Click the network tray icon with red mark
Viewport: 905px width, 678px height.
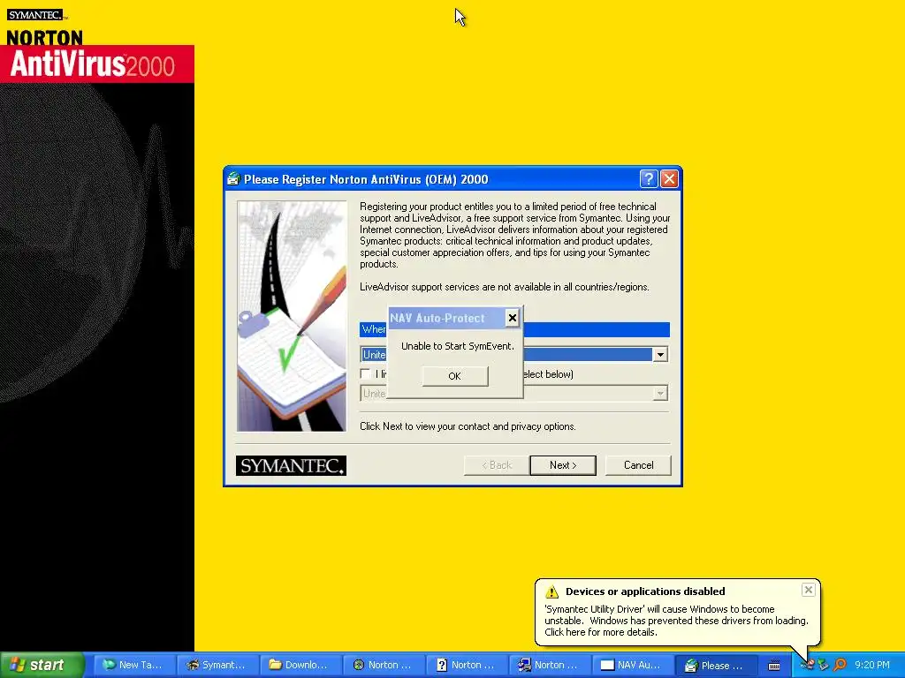[808, 665]
